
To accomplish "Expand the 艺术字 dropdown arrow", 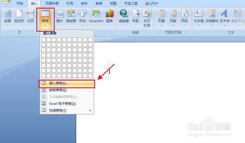I will [x=225, y=26].
